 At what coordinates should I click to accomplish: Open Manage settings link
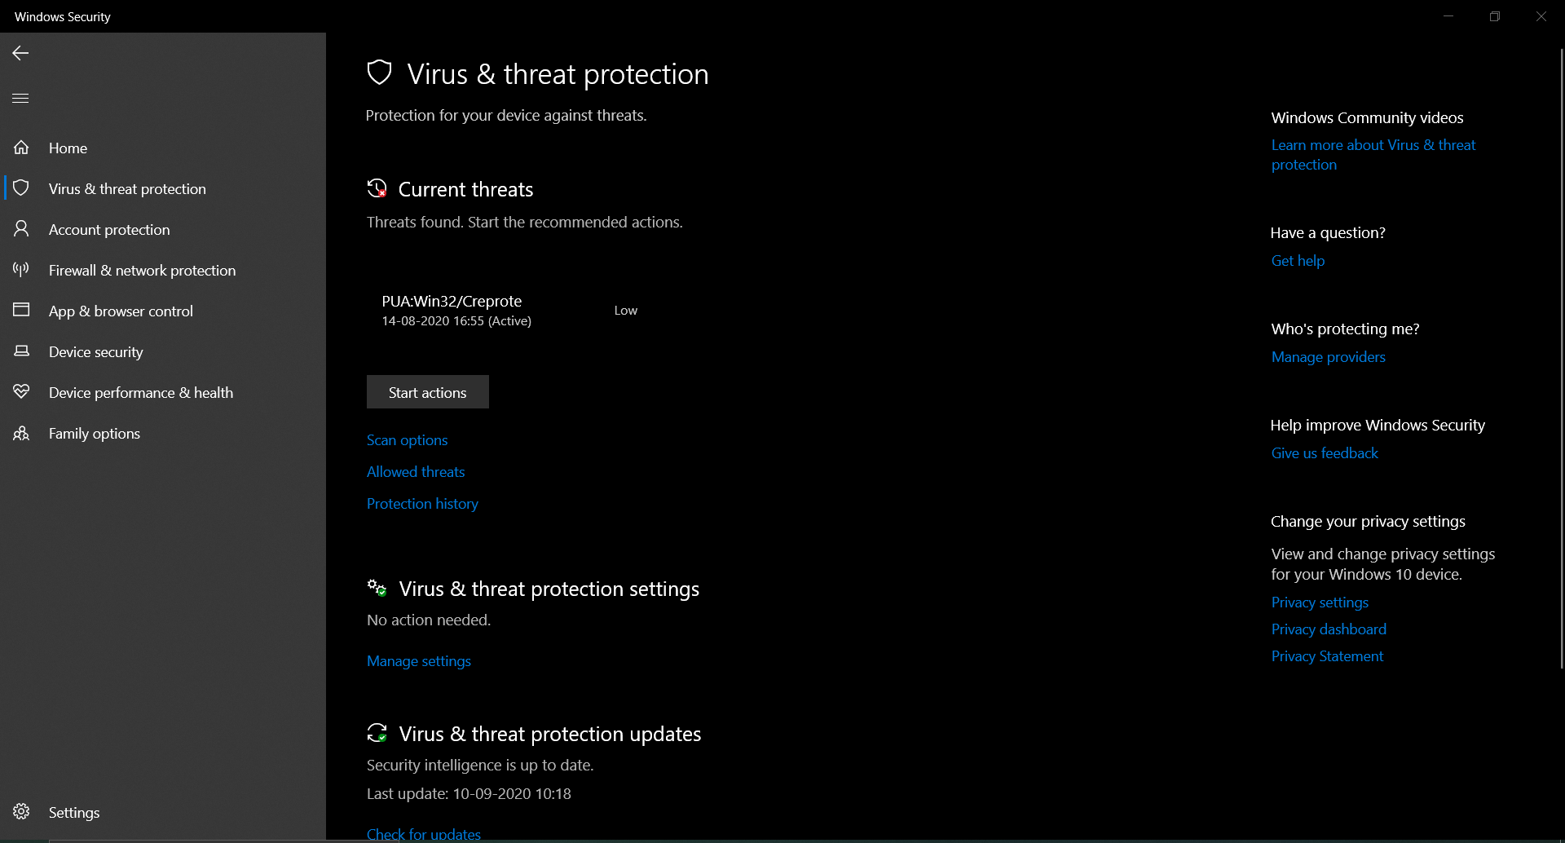pos(419,661)
